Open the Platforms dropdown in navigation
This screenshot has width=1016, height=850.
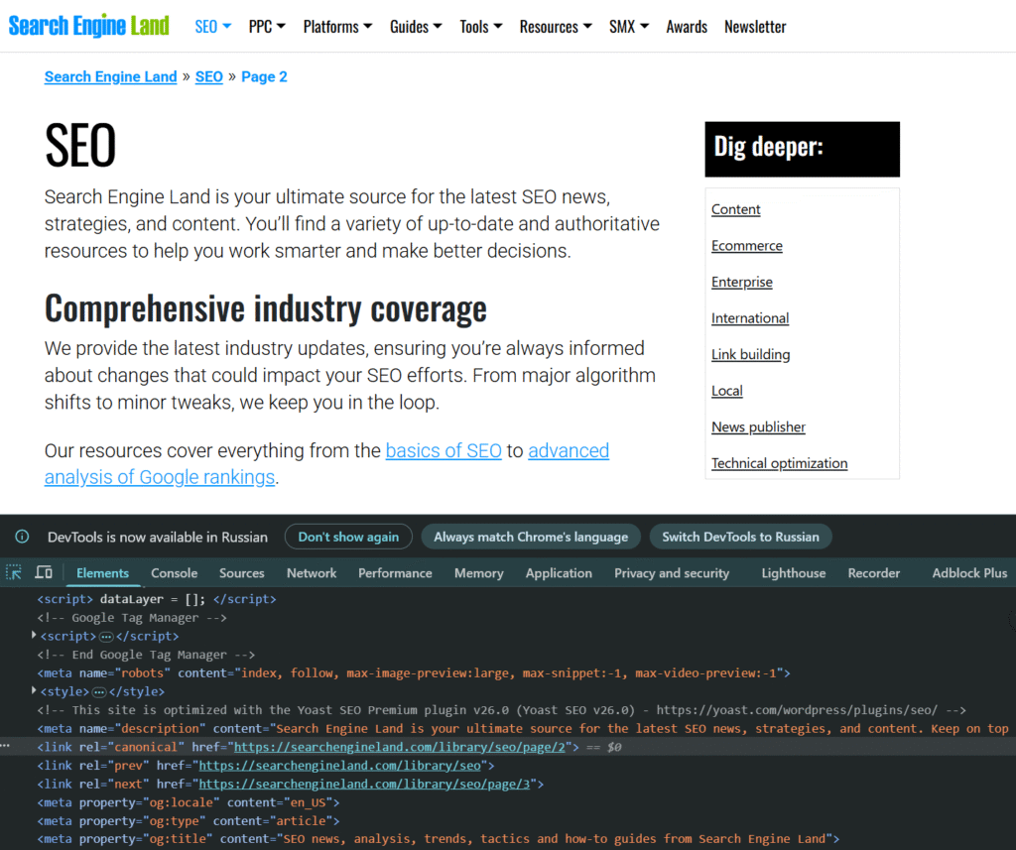click(337, 27)
